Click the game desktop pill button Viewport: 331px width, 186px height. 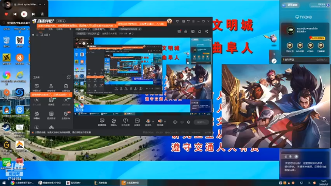click(x=291, y=5)
